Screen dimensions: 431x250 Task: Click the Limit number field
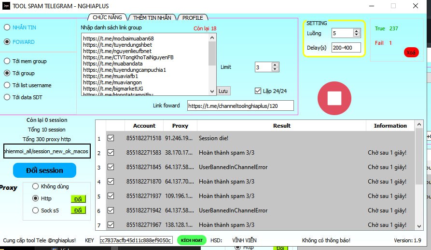click(264, 67)
